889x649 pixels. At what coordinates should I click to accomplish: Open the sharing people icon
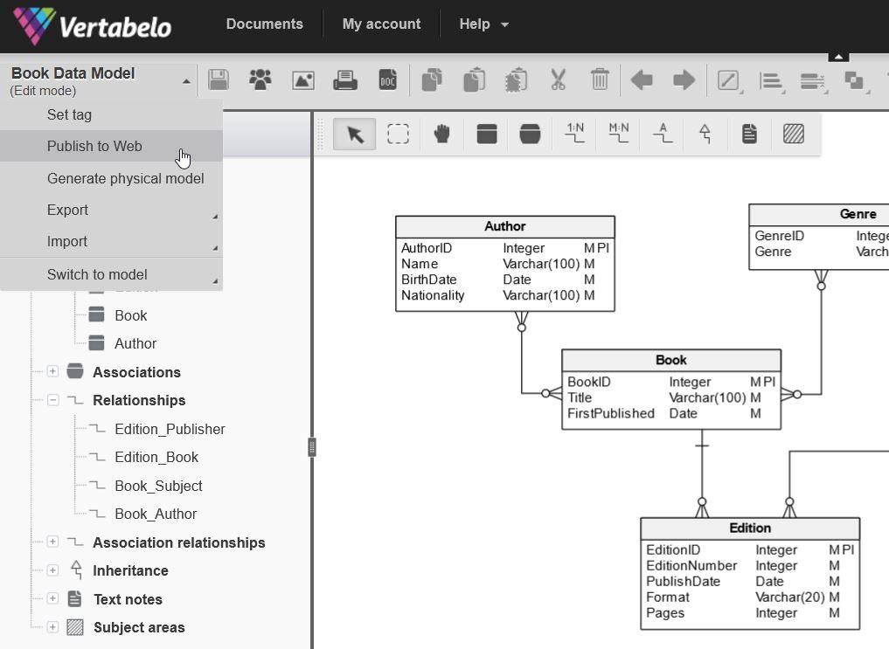pyautogui.click(x=260, y=79)
